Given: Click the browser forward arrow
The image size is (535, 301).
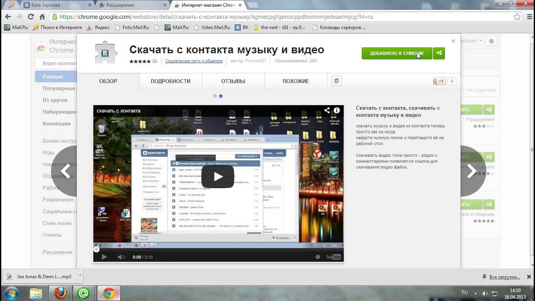Looking at the screenshot, I should pyautogui.click(x=19, y=17).
